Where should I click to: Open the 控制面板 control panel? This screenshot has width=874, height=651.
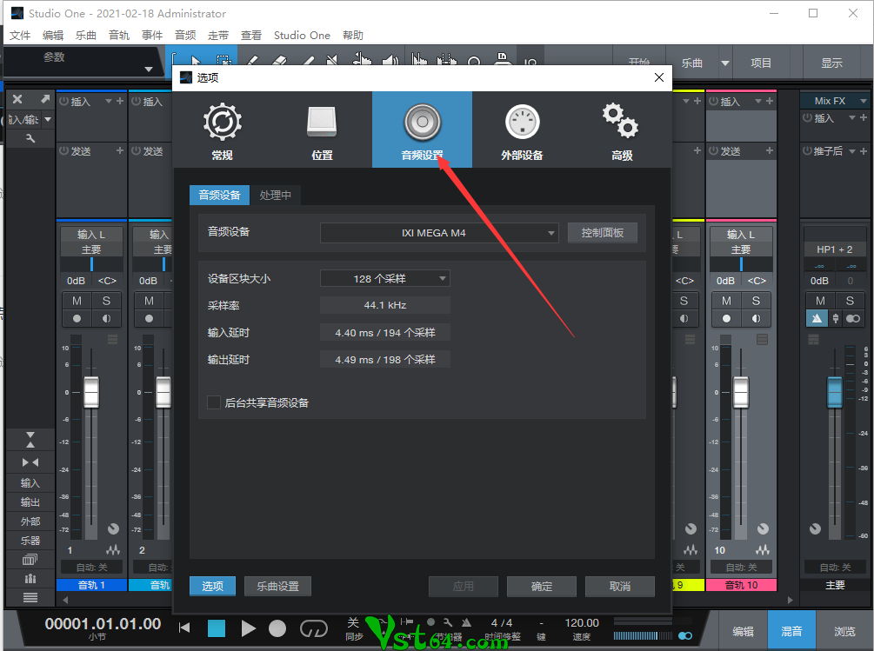point(603,233)
